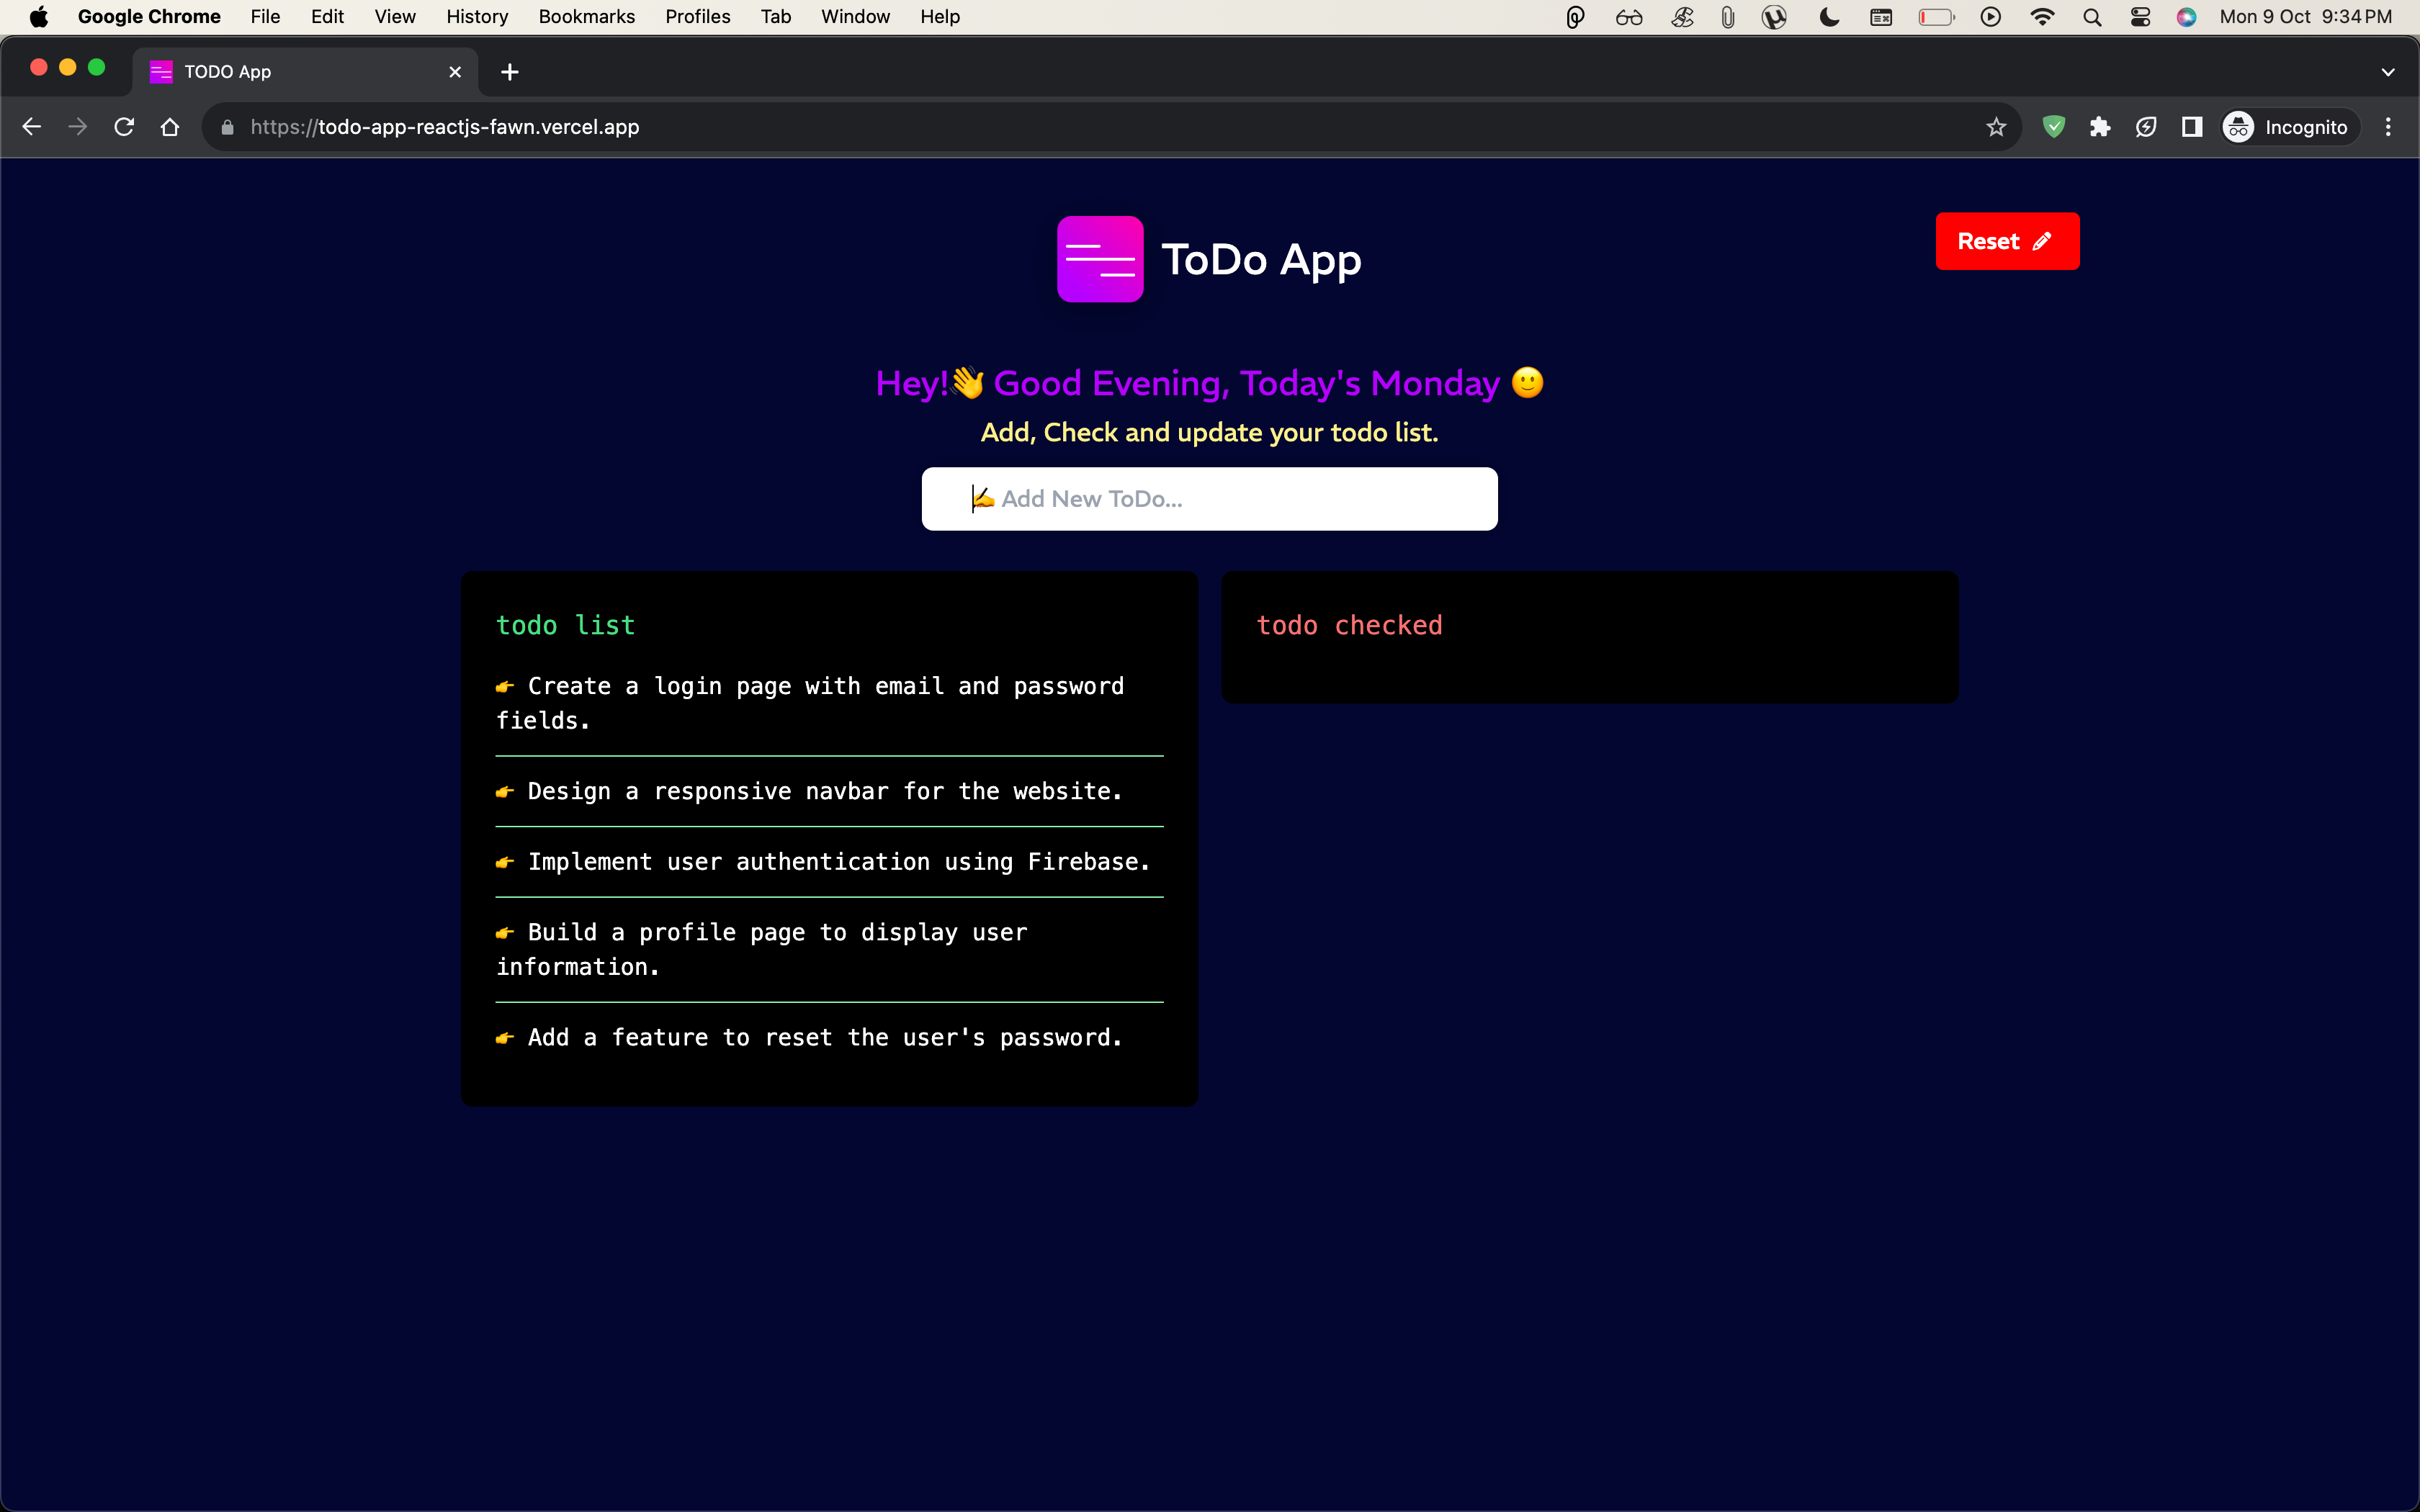Image resolution: width=2420 pixels, height=1512 pixels.
Task: Open the Chrome three-dot menu
Action: coord(2388,127)
